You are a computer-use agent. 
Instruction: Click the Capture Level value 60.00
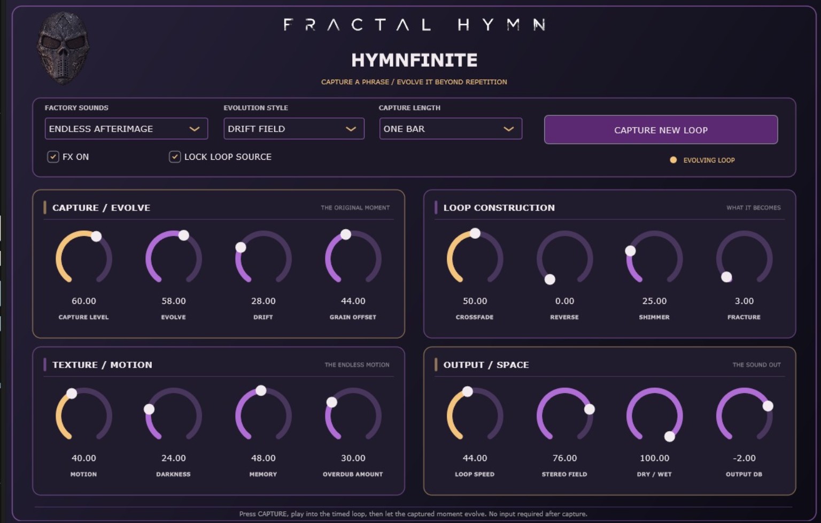[x=84, y=301]
